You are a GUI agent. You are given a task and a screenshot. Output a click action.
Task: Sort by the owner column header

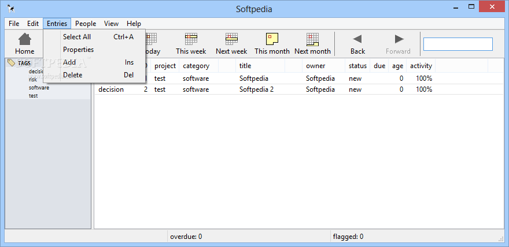click(324, 66)
